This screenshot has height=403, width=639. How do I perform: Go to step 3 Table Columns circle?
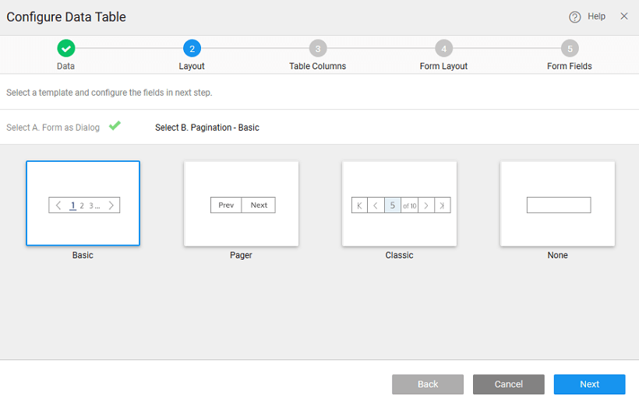pyautogui.click(x=317, y=48)
